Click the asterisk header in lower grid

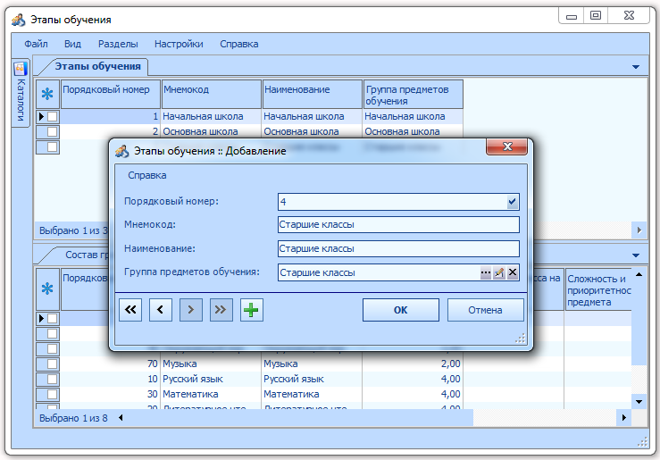coord(47,289)
